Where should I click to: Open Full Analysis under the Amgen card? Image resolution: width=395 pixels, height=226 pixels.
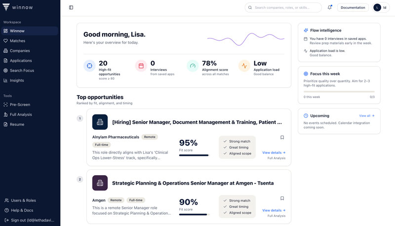click(x=276, y=216)
